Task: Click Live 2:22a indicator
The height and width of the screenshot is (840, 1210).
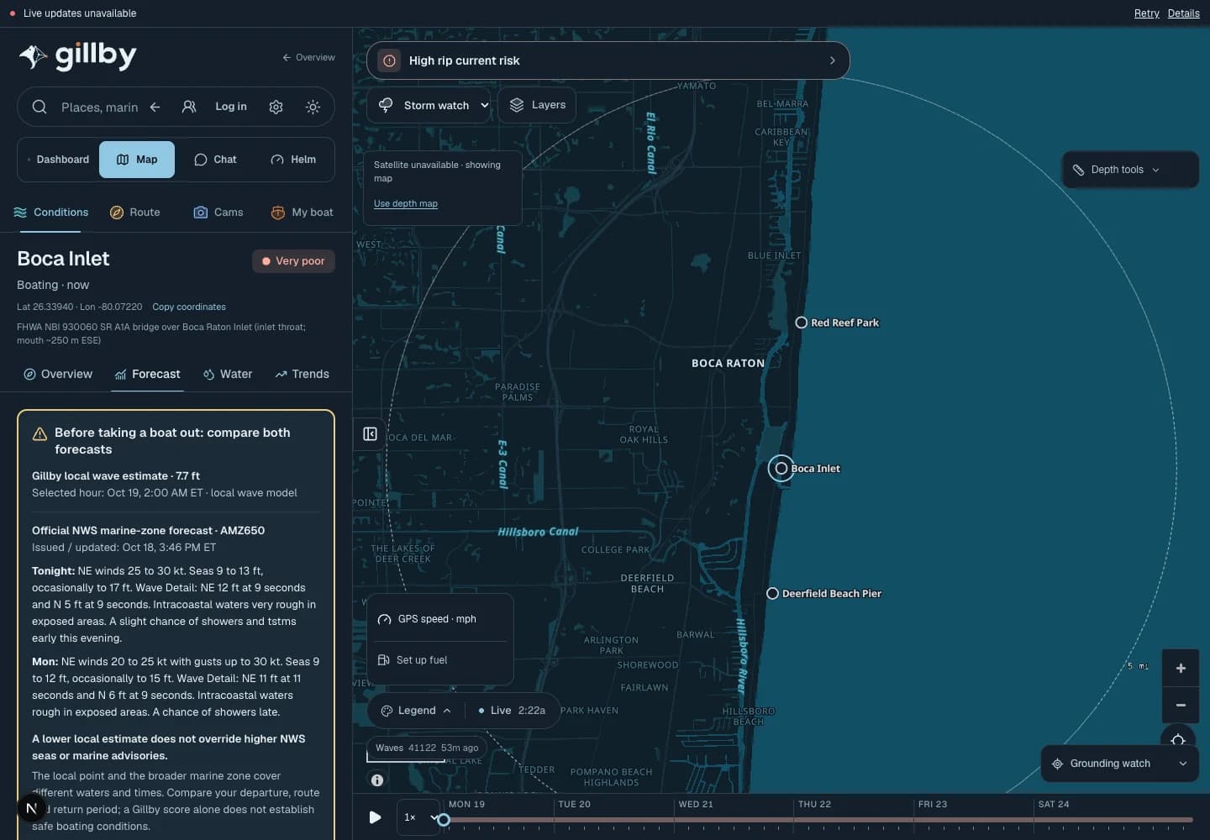Action: coord(512,711)
